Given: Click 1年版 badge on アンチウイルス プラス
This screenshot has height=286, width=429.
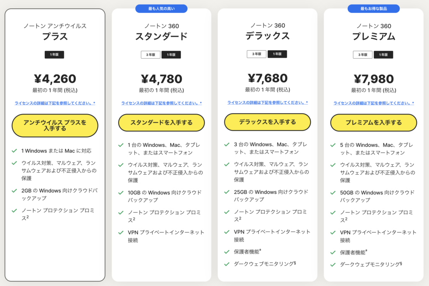Looking at the screenshot, I should tap(54, 55).
